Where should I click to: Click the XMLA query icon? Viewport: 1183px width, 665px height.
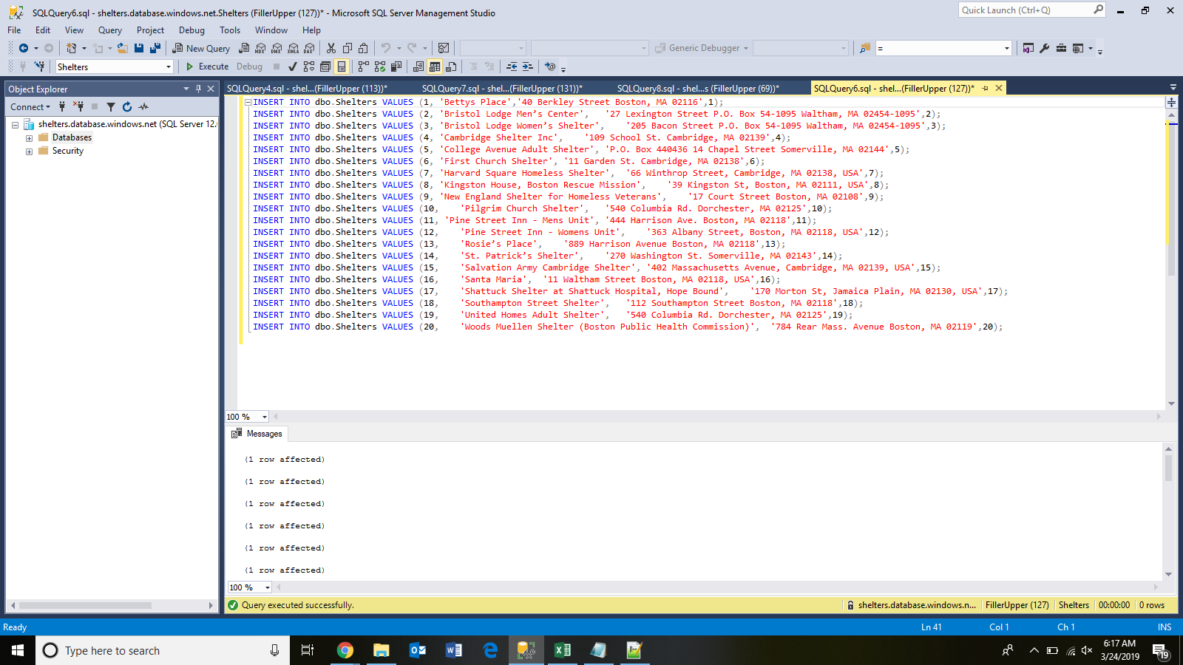click(x=293, y=48)
